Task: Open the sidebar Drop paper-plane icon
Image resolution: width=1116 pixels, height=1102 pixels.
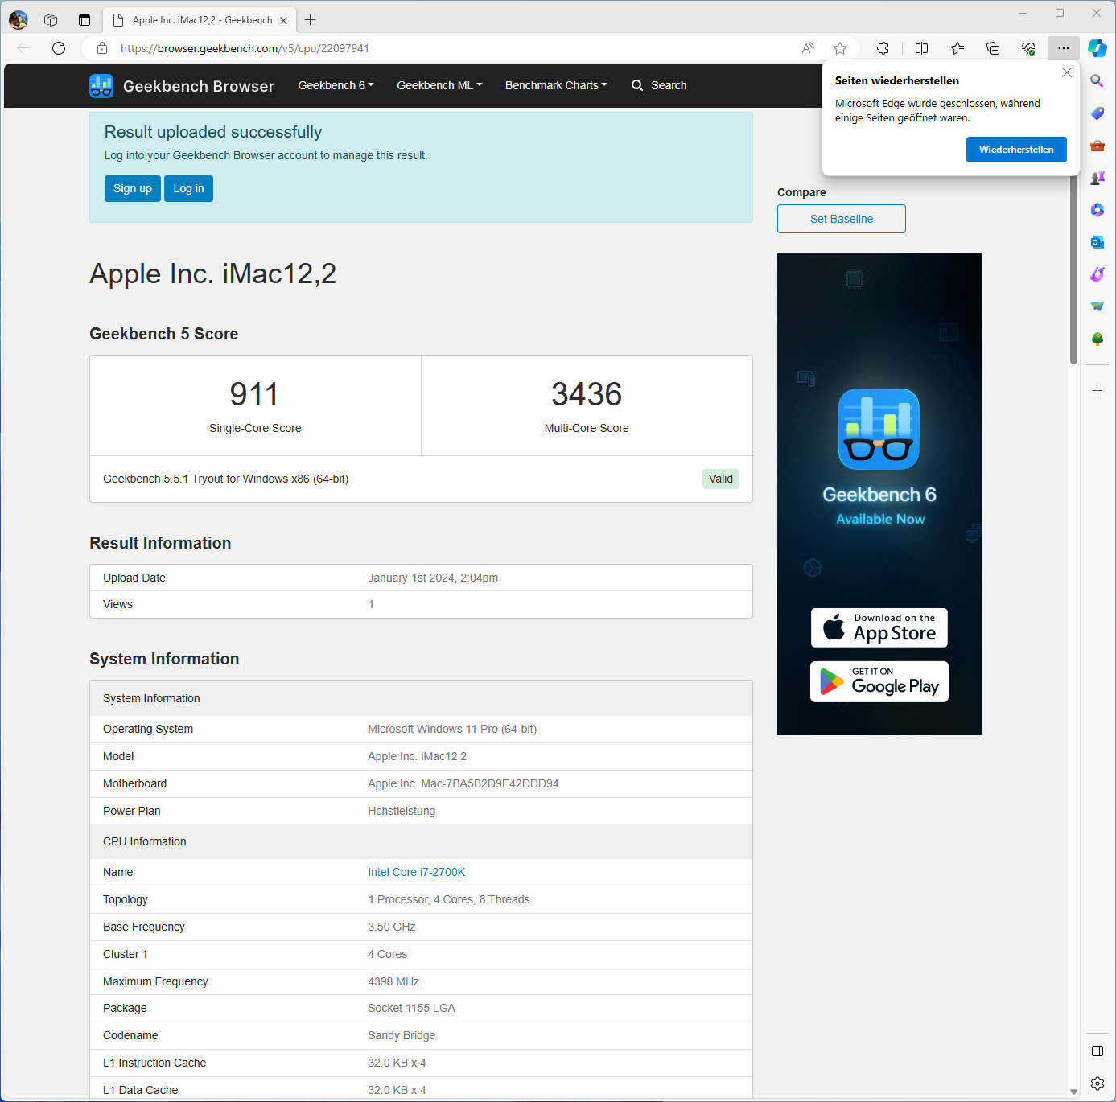Action: [1097, 306]
